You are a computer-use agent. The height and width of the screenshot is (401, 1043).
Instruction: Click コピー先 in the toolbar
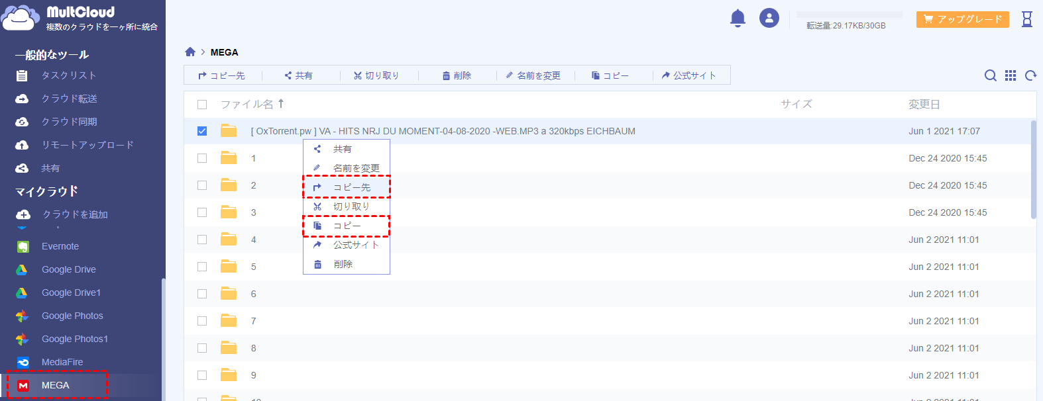click(x=221, y=75)
